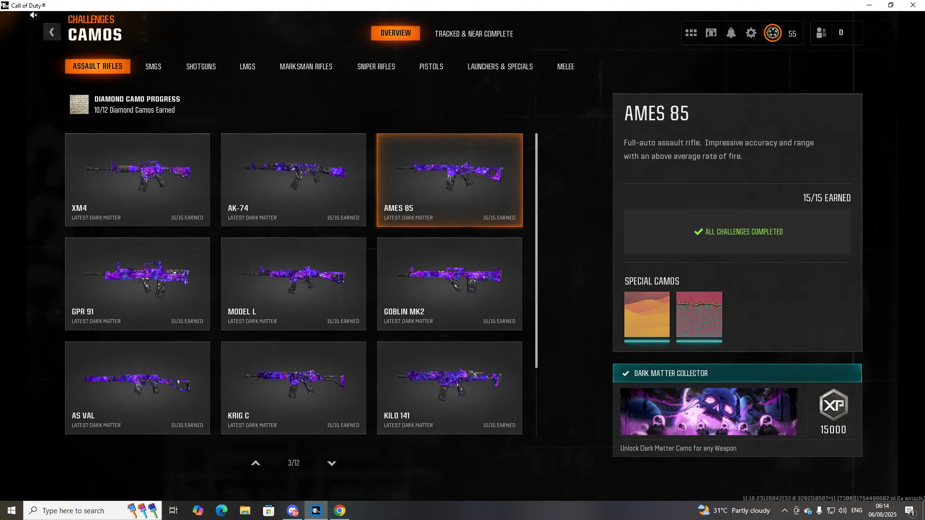Click the player rank emblem icon
The height and width of the screenshot is (520, 925).
[x=773, y=33]
